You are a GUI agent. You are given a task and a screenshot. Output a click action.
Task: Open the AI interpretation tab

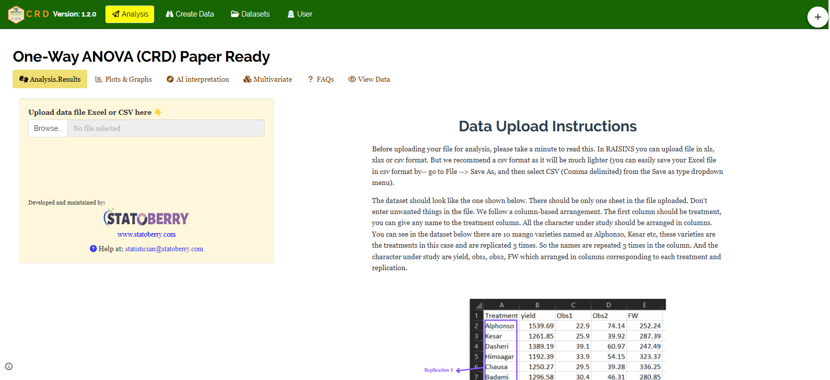pos(198,79)
